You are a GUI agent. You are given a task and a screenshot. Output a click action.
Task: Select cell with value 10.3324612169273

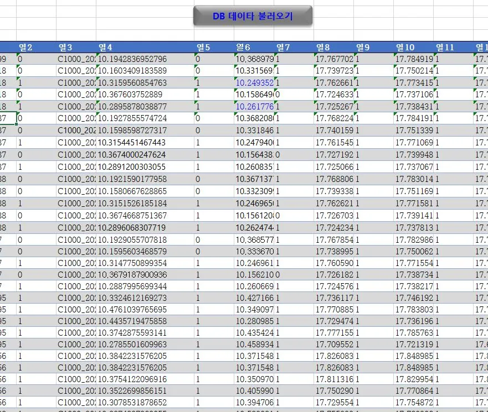click(145, 298)
